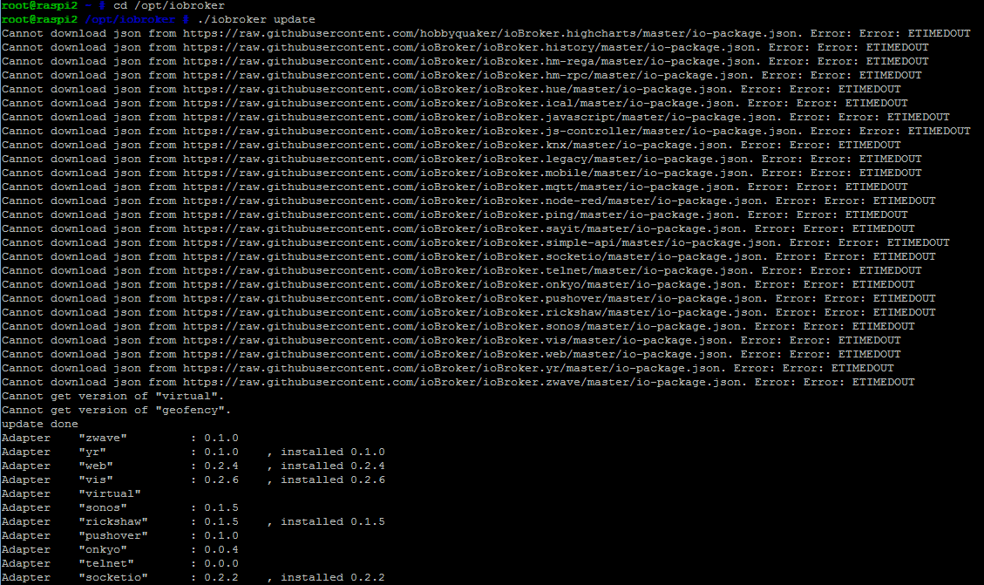
Task: Click the ioBroker.simple-api download URL
Action: pos(479,242)
